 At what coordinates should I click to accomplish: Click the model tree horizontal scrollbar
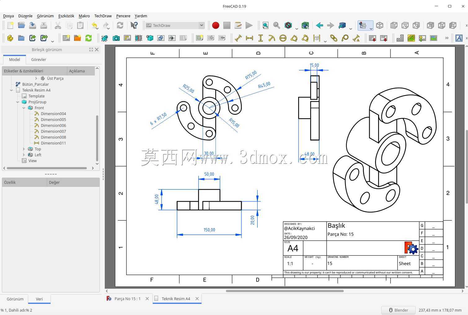pos(47,168)
